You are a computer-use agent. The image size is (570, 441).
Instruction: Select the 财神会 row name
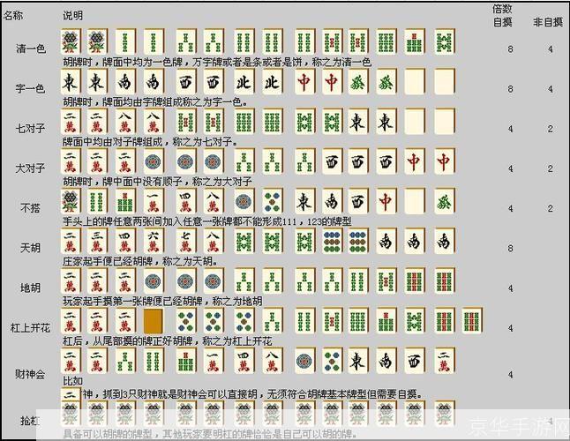tap(31, 374)
